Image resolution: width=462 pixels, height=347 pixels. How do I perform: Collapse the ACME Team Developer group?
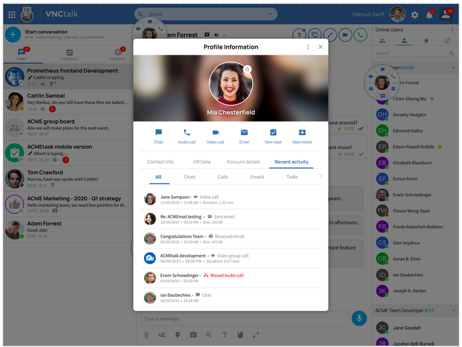click(453, 310)
